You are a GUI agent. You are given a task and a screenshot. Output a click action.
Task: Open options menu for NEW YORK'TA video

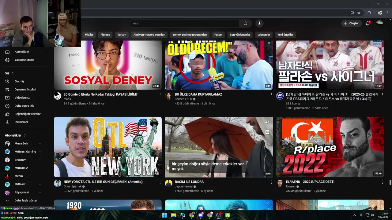pyautogui.click(x=160, y=182)
